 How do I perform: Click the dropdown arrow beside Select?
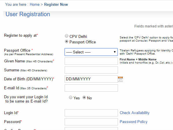114,52
